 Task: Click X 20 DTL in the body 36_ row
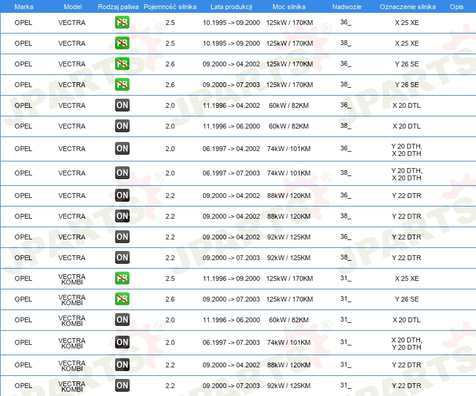(x=407, y=105)
